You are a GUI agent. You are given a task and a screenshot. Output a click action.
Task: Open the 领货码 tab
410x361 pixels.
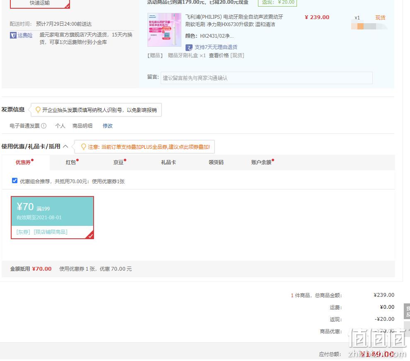point(216,162)
